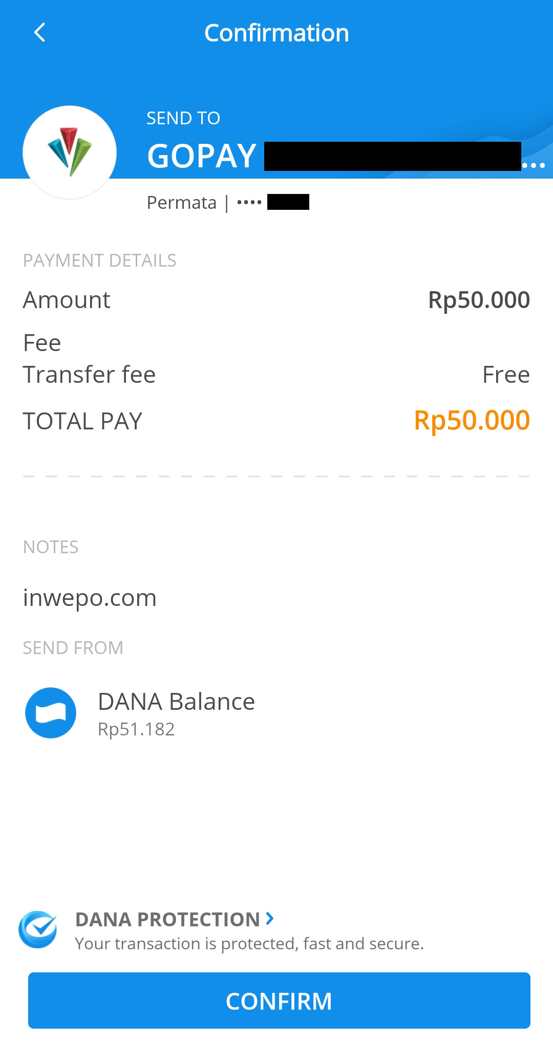Tap the inwepo.com note text

point(90,598)
